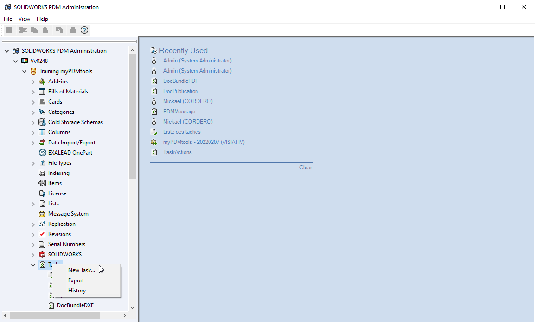Click the EXALEAD OnePart icon
535x323 pixels.
click(42, 153)
